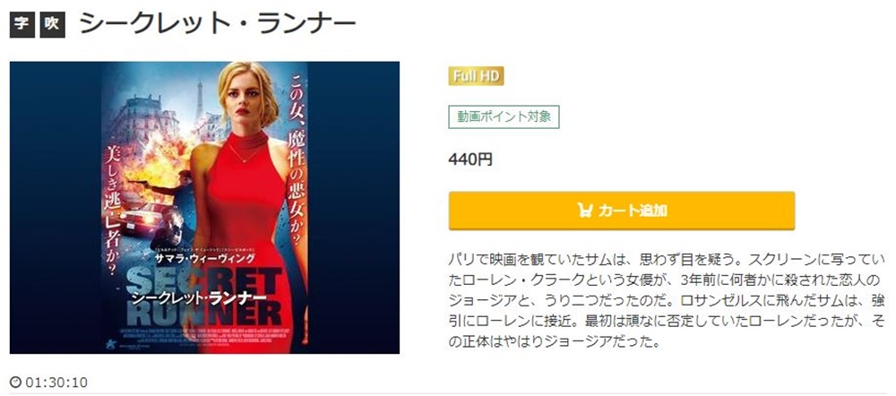
Task: Select the Full HD gold badge
Action: click(x=476, y=76)
